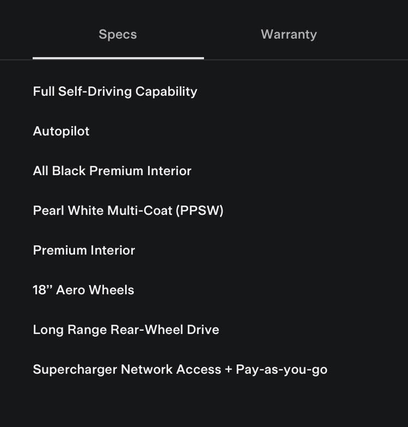Click the word Wheels in Aero Wheels
Image resolution: width=408 pixels, height=427 pixels.
[112, 290]
